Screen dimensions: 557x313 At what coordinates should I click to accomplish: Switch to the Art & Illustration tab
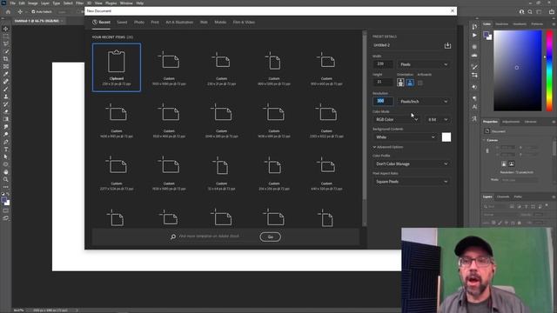click(x=179, y=23)
